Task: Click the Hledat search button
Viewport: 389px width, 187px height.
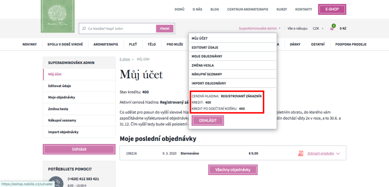Action: point(164,28)
